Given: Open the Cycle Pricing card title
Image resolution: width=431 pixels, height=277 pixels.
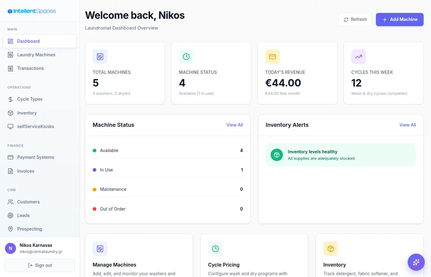Looking at the screenshot, I should click(224, 265).
